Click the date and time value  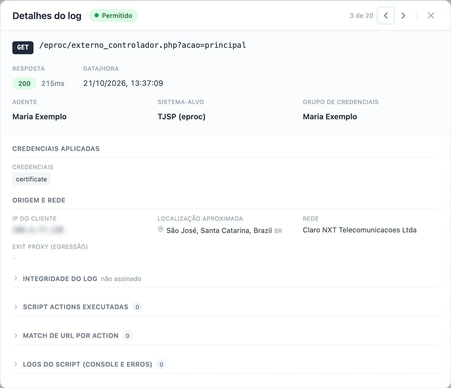(x=123, y=83)
